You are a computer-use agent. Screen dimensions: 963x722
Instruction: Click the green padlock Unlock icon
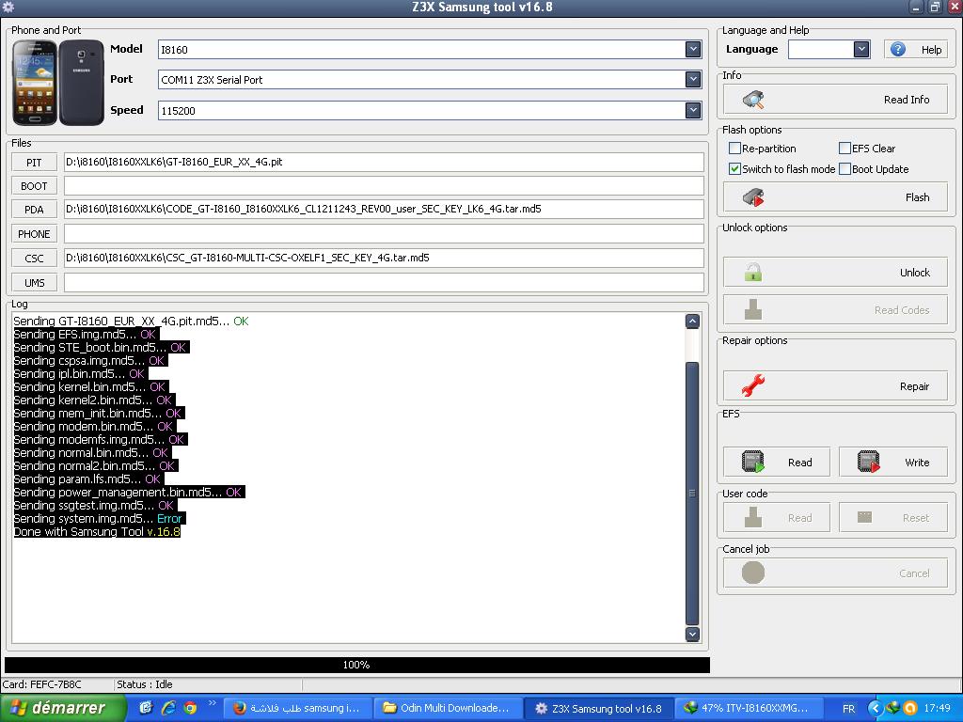click(753, 272)
